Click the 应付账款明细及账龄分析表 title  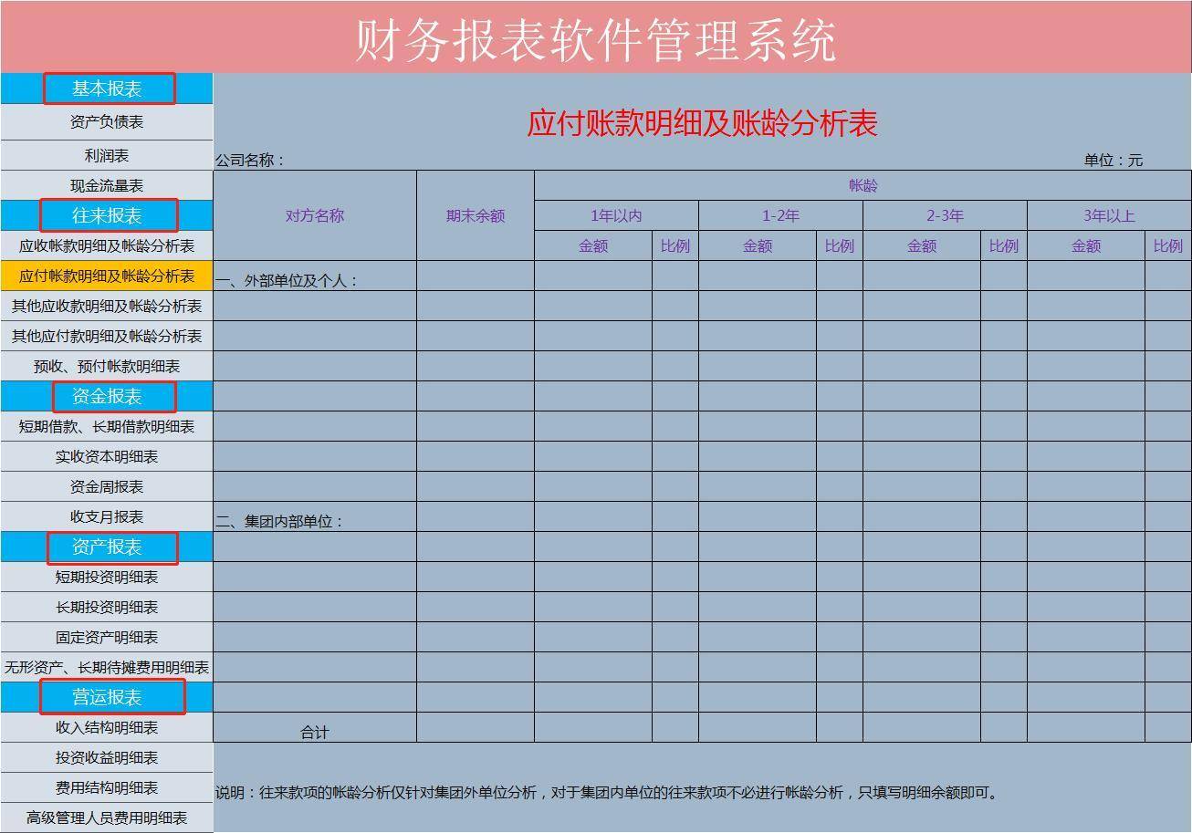coord(702,123)
